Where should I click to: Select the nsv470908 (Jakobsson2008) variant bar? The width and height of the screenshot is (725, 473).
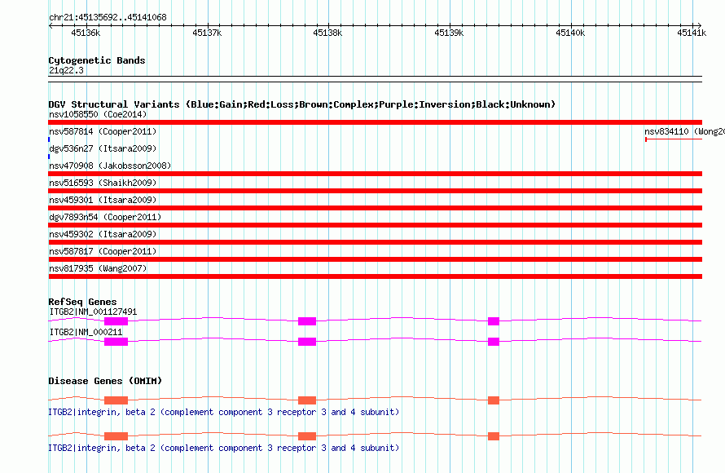(375, 174)
